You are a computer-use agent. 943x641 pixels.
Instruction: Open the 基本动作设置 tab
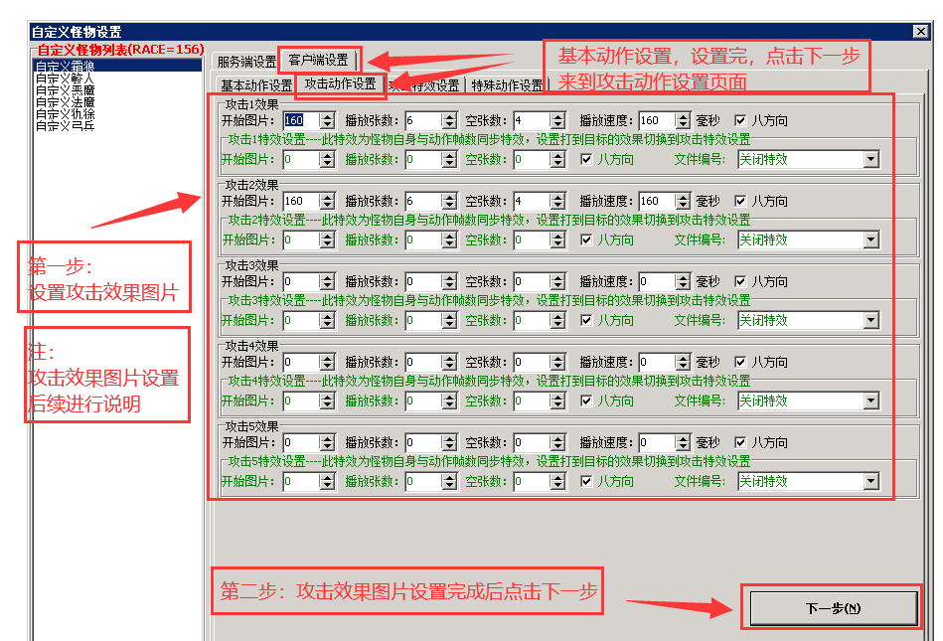coord(256,85)
